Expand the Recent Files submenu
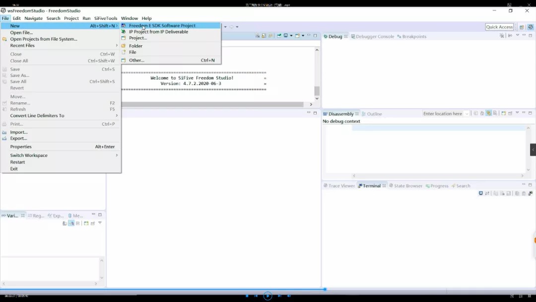 pyautogui.click(x=61, y=46)
